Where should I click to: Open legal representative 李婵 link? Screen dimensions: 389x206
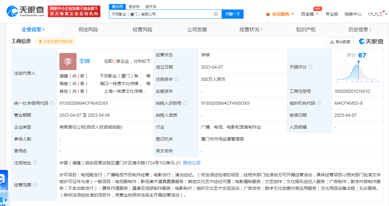[x=85, y=61]
